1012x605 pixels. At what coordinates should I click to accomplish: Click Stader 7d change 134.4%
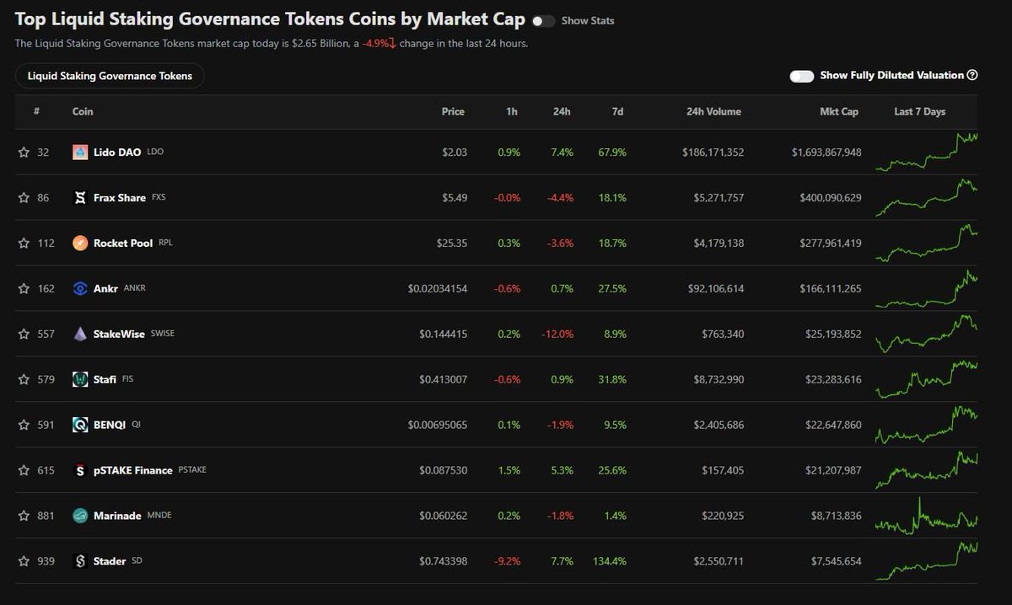coord(611,561)
